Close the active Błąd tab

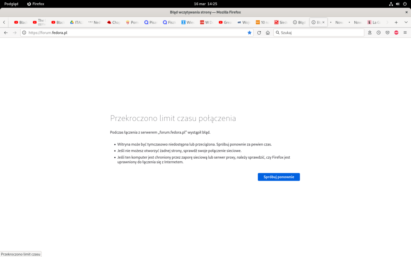click(x=323, y=23)
